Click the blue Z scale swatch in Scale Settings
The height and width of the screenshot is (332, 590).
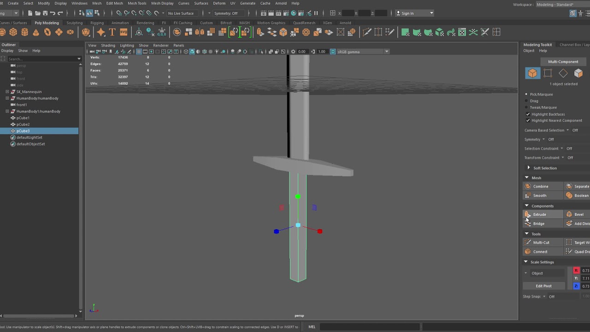pos(576,286)
